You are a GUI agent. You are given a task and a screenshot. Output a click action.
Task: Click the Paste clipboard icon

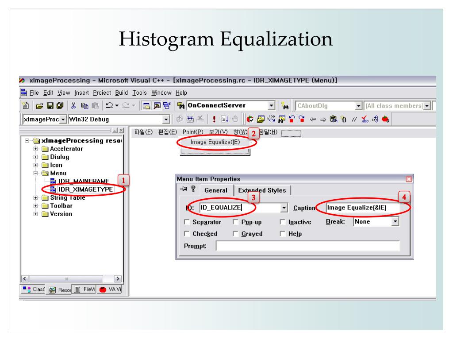(95, 106)
